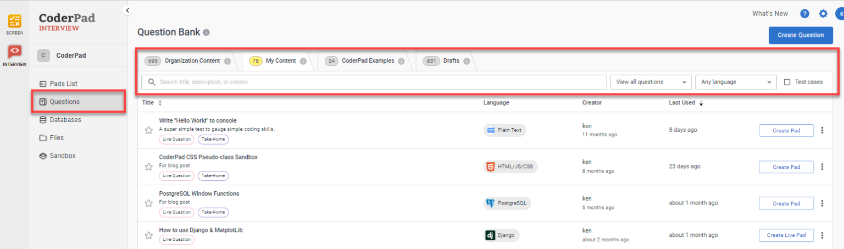Click Create Live Pad for Django question
Viewport: 844px width, 249px height.
click(786, 235)
